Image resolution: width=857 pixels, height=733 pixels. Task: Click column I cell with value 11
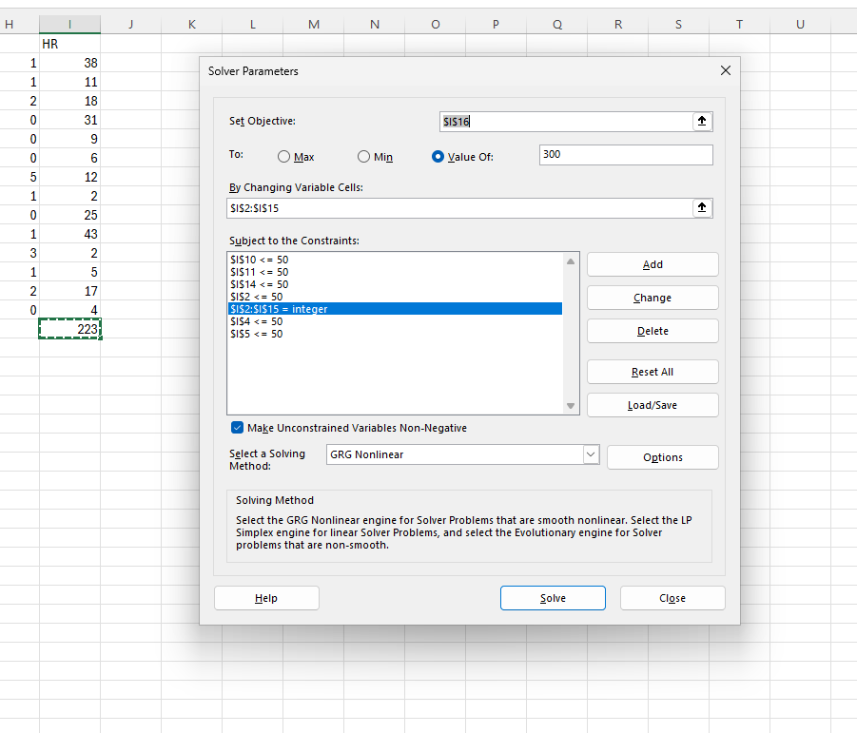(x=69, y=82)
